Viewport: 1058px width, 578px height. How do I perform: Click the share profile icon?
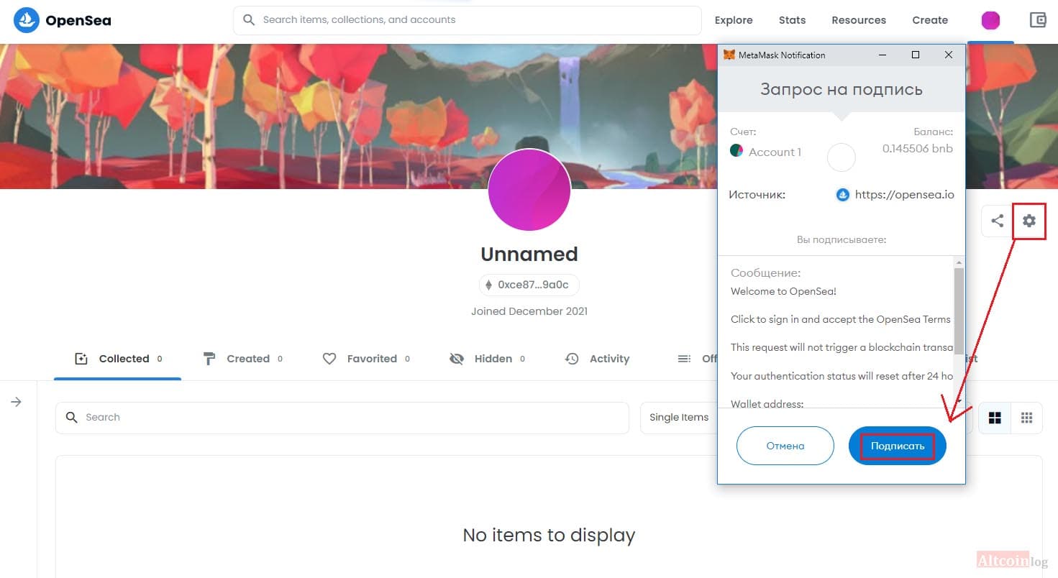(997, 221)
